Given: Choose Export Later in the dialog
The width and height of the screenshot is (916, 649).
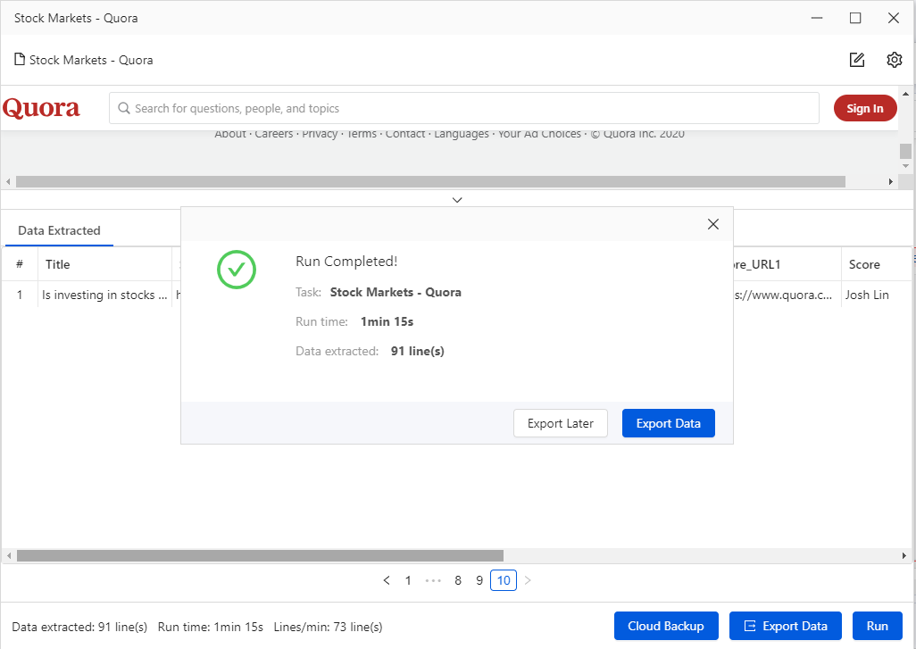Looking at the screenshot, I should [x=560, y=423].
